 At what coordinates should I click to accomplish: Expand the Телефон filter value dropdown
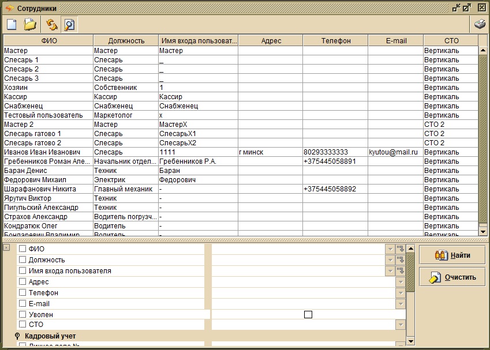(x=401, y=292)
